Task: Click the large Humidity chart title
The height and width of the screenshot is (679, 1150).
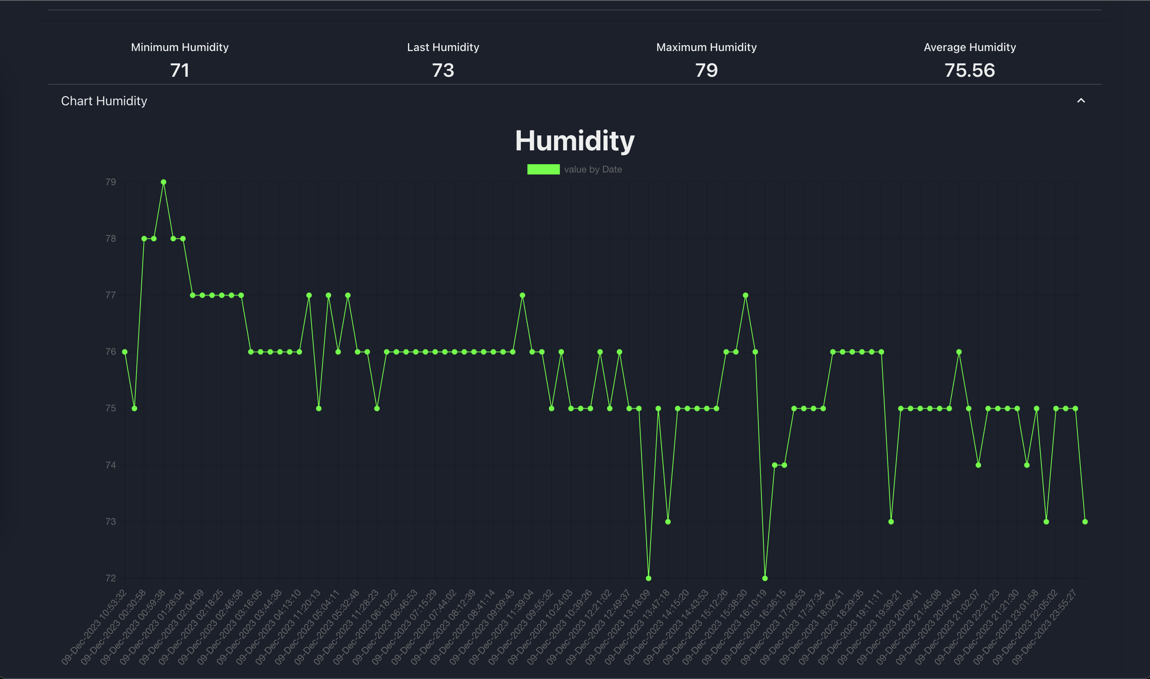Action: point(575,140)
